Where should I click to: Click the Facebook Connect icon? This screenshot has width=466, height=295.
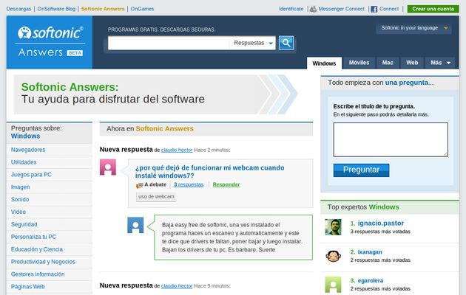click(x=374, y=9)
